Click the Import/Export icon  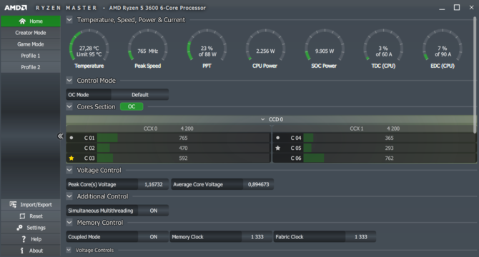click(13, 205)
